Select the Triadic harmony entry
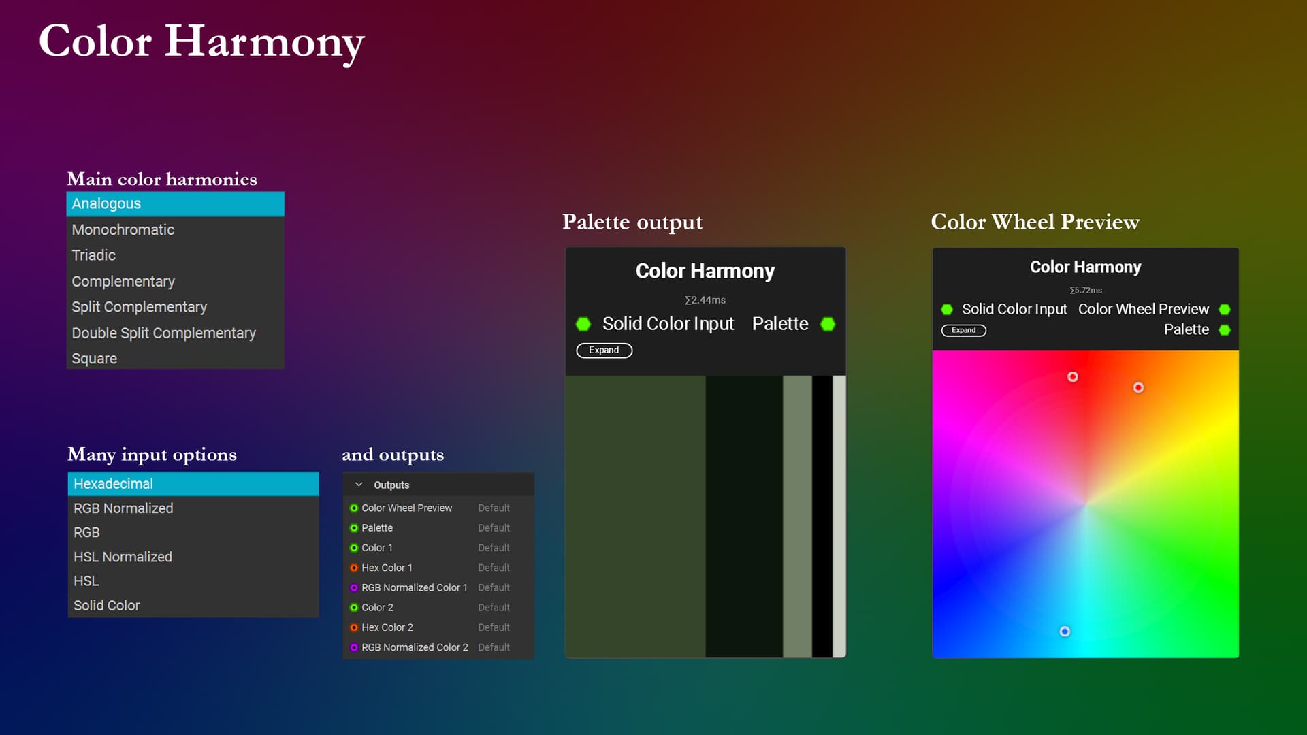This screenshot has width=1307, height=735. pyautogui.click(x=94, y=255)
